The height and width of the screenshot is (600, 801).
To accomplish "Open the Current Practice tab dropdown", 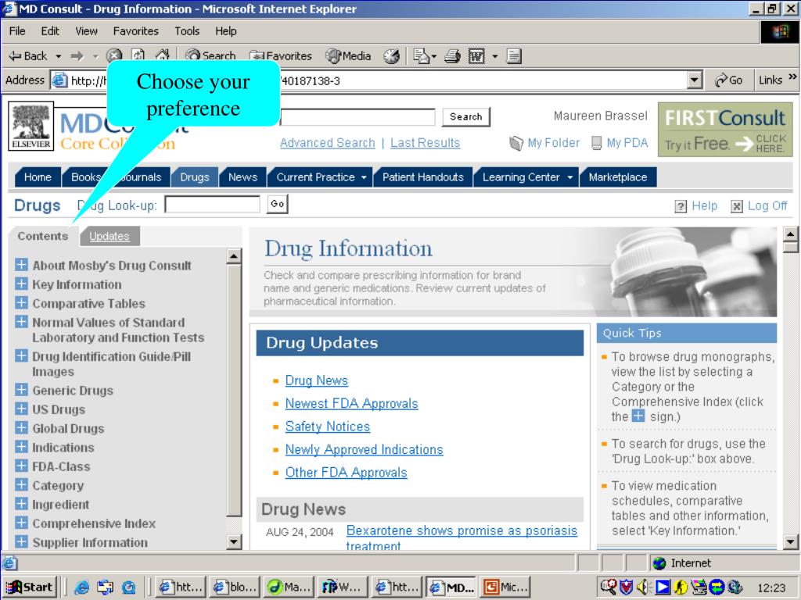I will pos(364,177).
